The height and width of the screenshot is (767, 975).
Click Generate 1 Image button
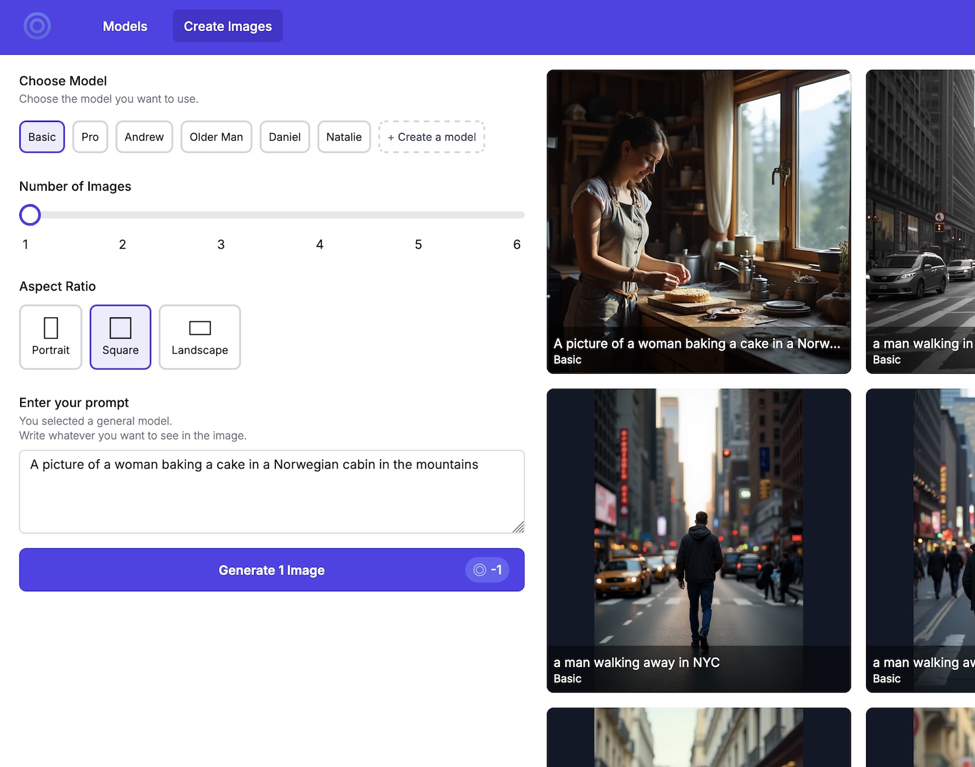tap(272, 570)
